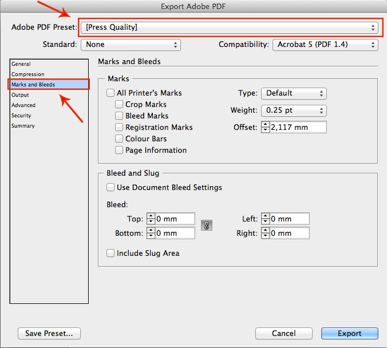Enable All Printer's Marks checkbox
Screen dimensions: 387x348
[110, 93]
